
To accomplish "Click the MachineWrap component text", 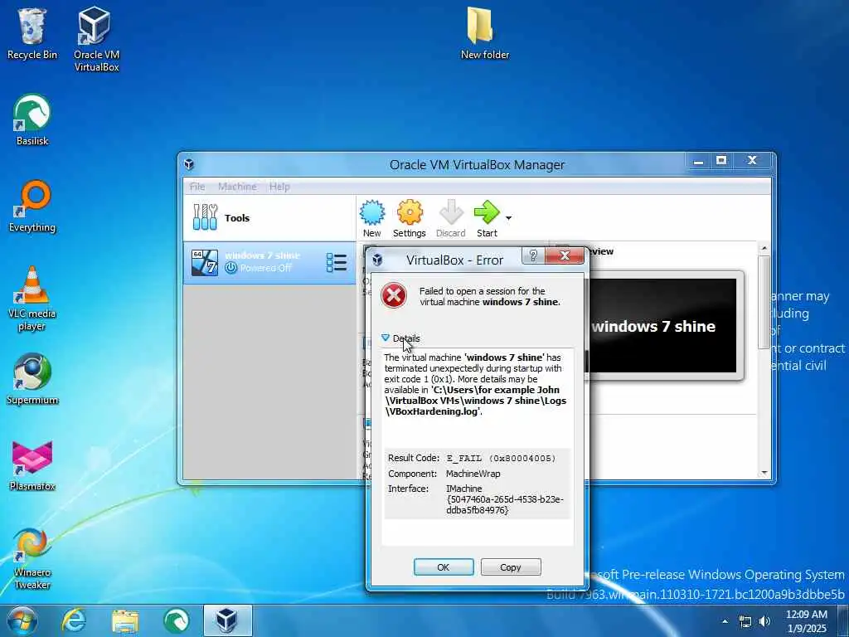I will click(473, 474).
